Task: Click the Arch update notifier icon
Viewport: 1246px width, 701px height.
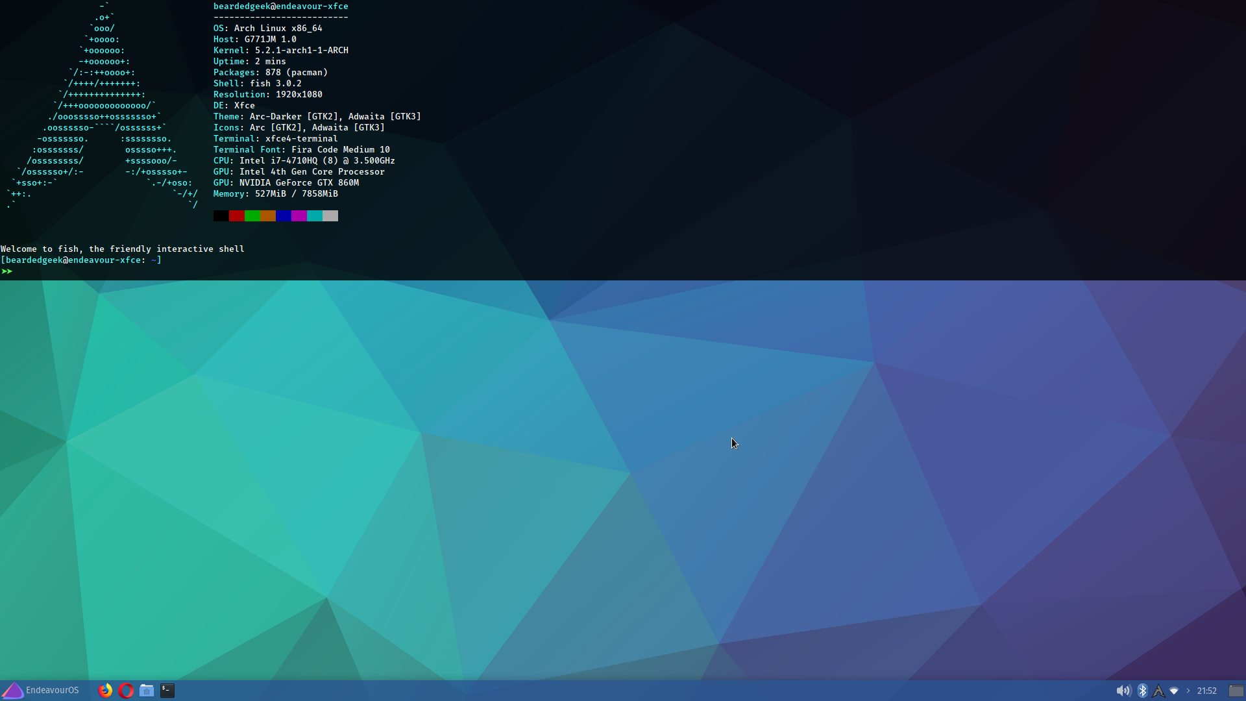Action: [1158, 691]
